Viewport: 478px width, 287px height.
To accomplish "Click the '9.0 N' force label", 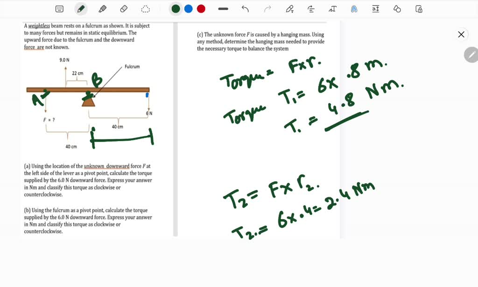I will pos(64,60).
